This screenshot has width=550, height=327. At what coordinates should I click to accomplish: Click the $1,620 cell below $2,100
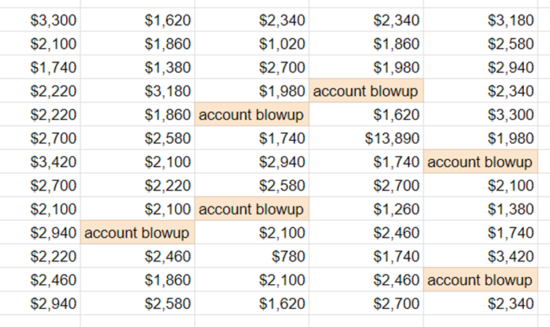point(252,304)
